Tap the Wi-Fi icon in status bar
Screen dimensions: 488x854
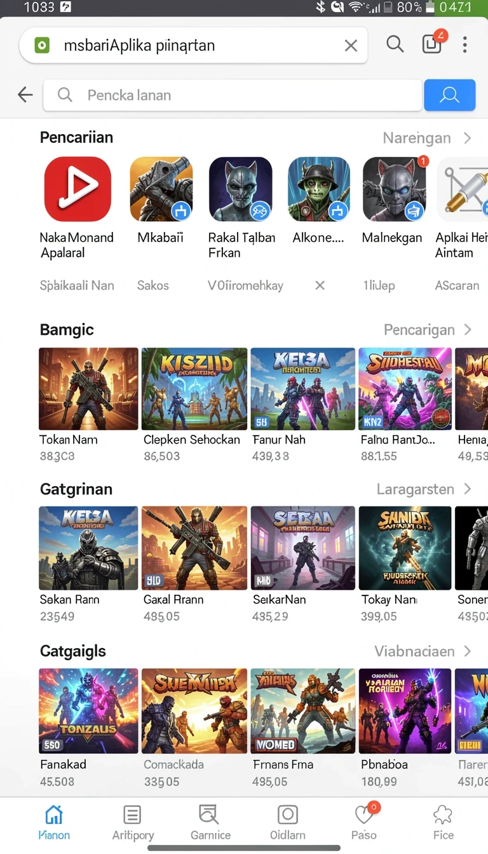[x=356, y=8]
